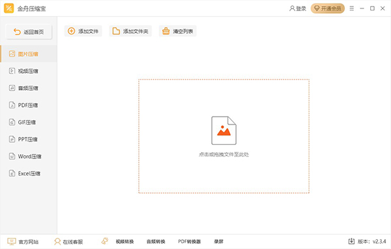Image resolution: width=391 pixels, height=249 pixels.
Task: Select the 图片压缩 image compression tab
Action: (29, 54)
